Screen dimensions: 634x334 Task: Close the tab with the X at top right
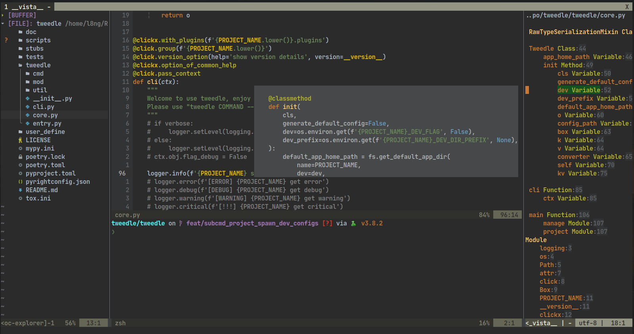(x=627, y=7)
